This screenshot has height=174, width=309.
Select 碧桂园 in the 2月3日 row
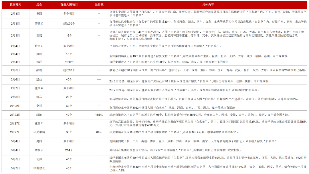(39, 23)
